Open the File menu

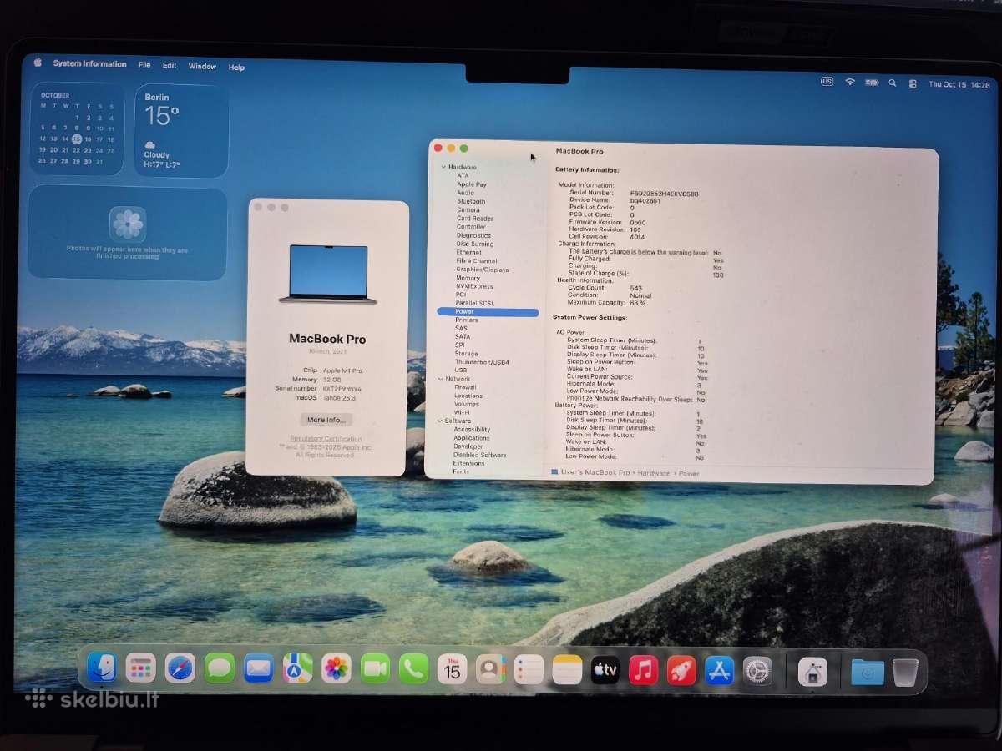[x=144, y=64]
